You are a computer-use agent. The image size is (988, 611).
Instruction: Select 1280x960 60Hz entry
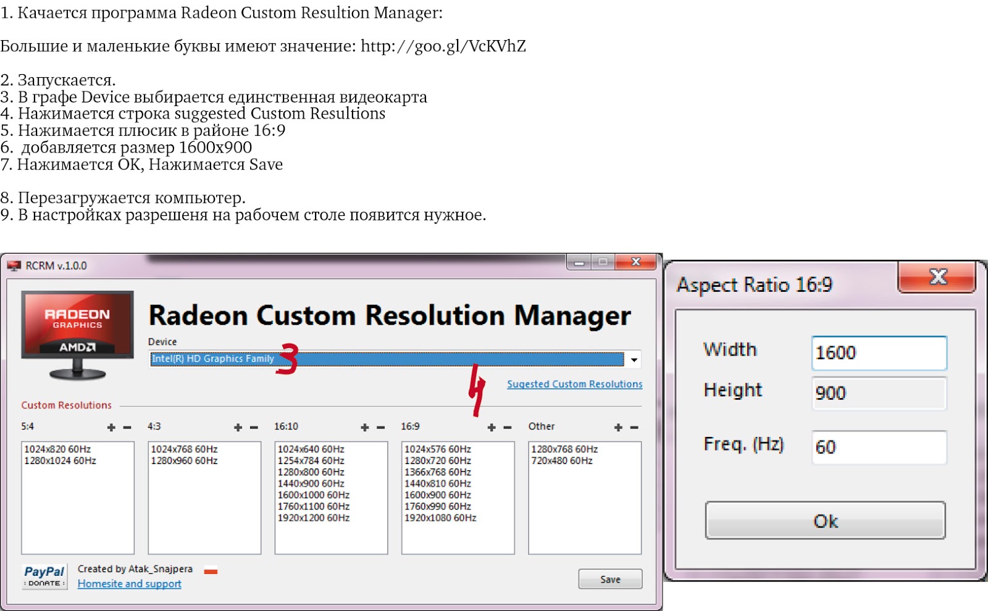(184, 461)
